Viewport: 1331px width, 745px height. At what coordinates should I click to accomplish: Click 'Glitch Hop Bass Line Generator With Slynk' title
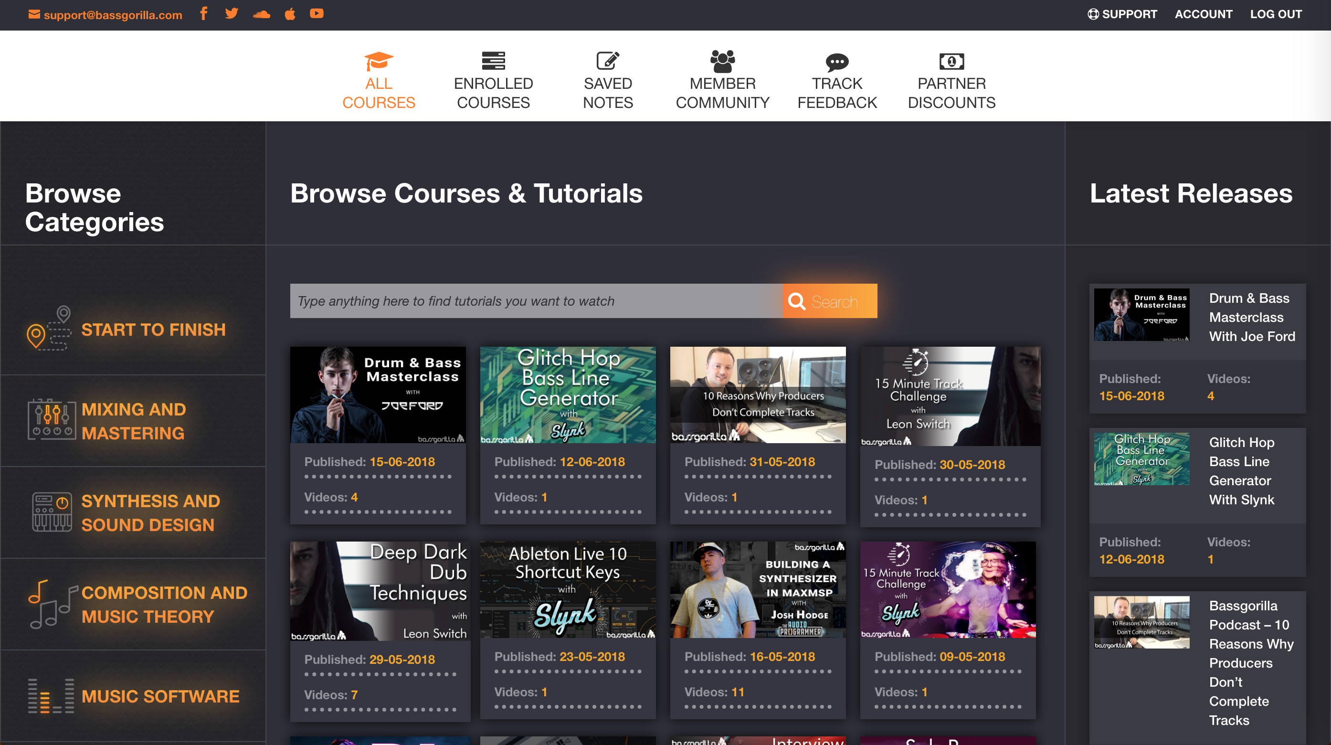[1242, 471]
